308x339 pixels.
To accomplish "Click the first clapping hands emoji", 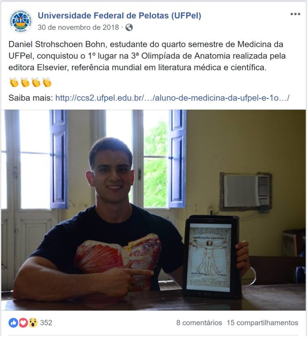I will (x=14, y=82).
